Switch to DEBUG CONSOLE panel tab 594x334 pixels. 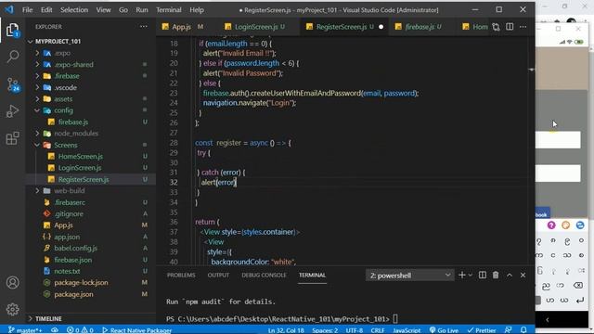[x=264, y=276]
